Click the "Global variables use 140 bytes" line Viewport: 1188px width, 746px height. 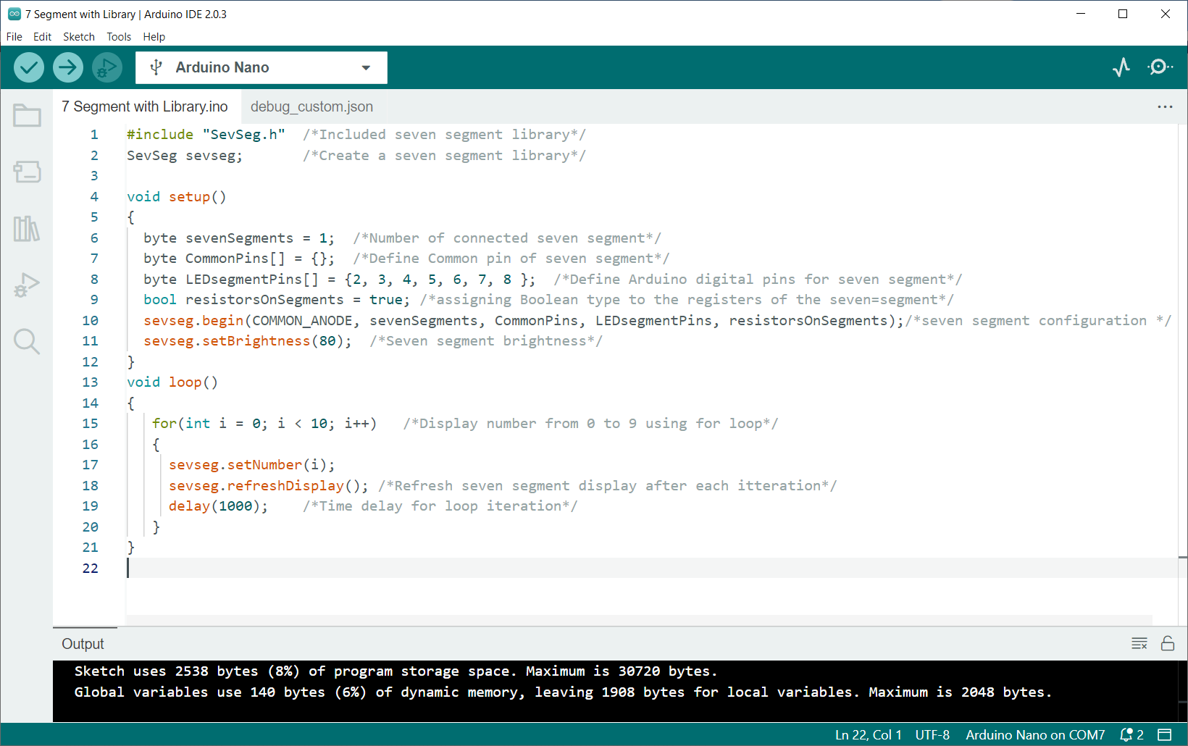click(x=563, y=692)
